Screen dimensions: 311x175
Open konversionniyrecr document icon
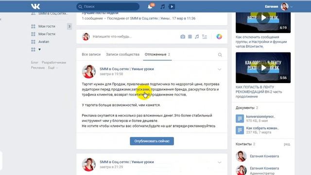coord(240,119)
